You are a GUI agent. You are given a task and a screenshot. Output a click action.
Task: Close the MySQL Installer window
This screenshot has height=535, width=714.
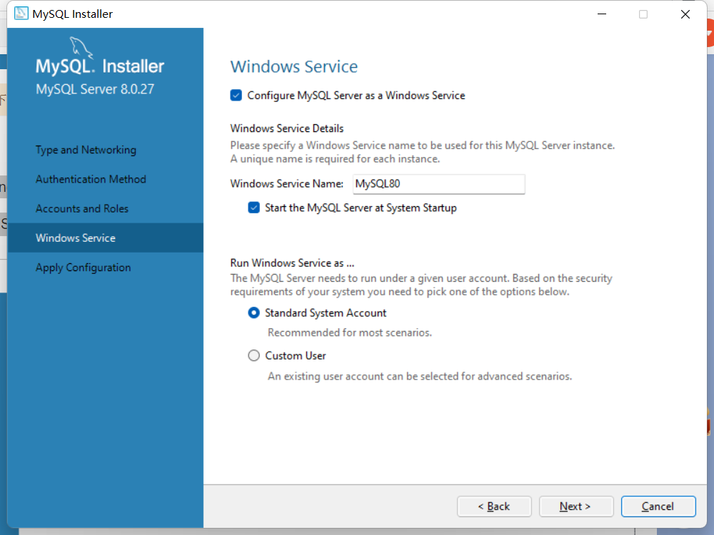(x=685, y=14)
